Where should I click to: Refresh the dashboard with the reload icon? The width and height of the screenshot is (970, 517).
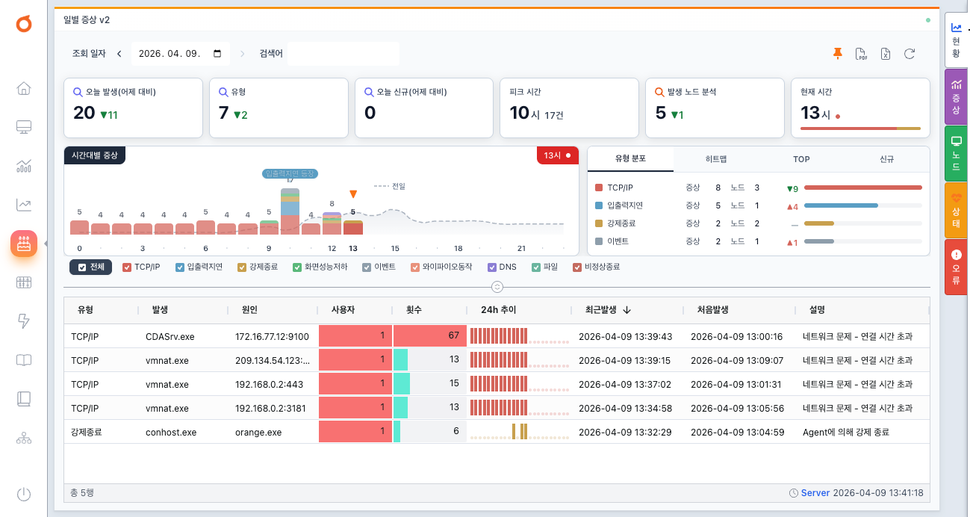tap(910, 53)
